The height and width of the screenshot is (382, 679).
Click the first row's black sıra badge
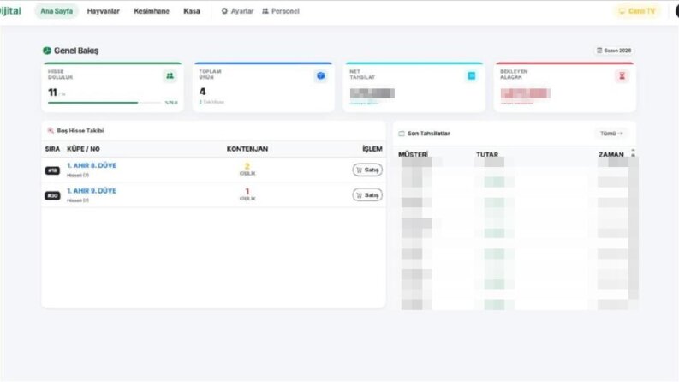[x=52, y=170]
